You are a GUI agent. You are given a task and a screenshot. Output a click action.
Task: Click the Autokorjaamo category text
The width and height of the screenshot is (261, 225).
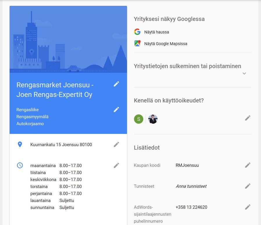30,124
